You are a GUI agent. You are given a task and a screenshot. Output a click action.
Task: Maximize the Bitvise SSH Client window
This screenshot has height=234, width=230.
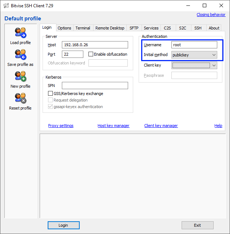(x=205, y=6)
